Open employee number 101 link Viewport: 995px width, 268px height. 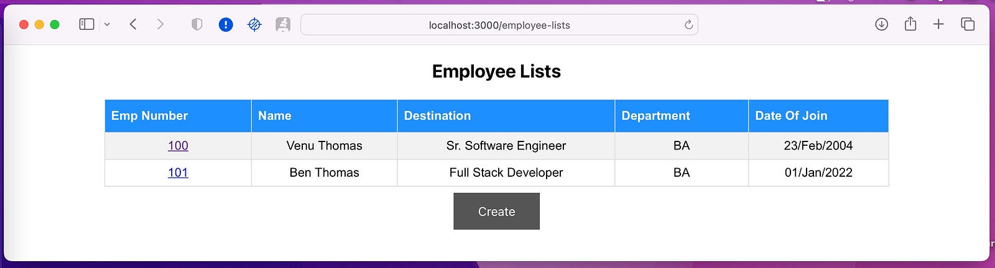click(x=178, y=172)
